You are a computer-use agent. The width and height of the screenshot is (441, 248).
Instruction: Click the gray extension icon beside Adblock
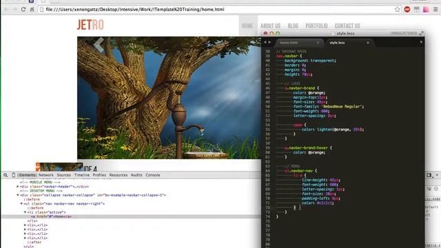[416, 9]
